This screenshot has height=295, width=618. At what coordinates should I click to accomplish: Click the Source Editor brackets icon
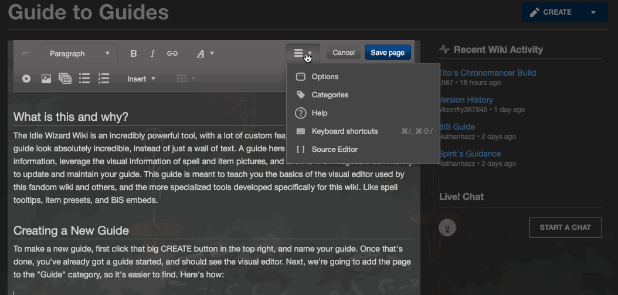click(301, 150)
